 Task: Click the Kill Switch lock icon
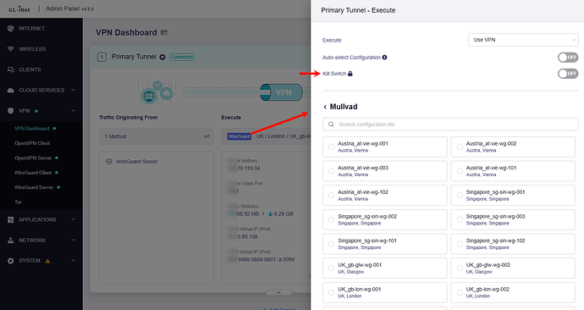tap(350, 74)
